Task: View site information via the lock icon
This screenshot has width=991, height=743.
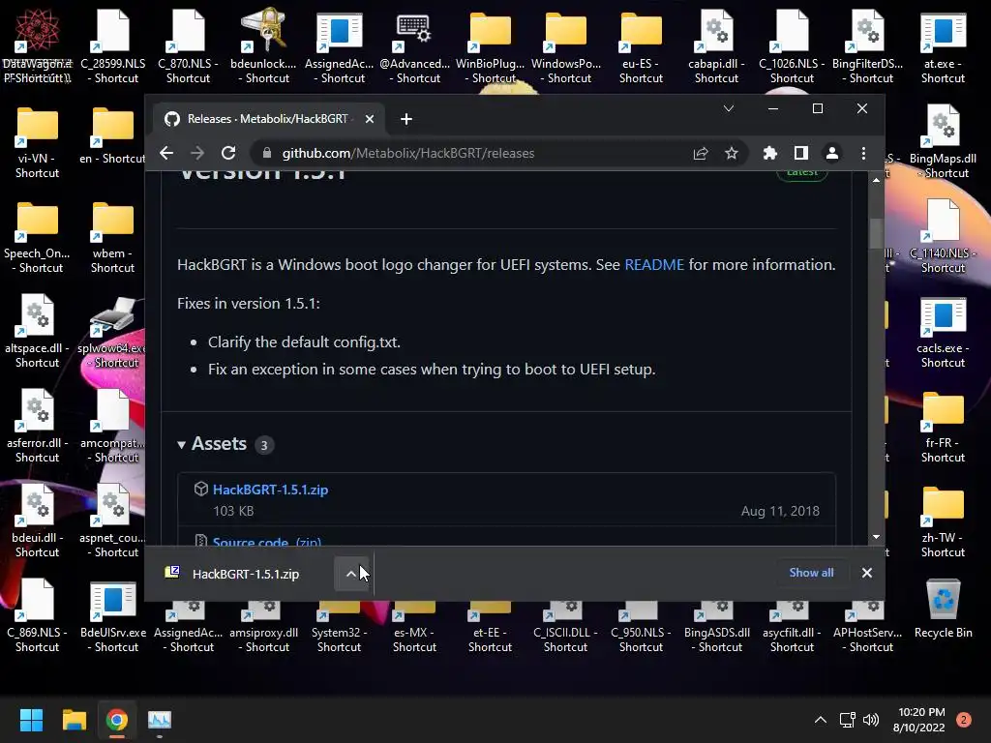Action: pyautogui.click(x=267, y=153)
